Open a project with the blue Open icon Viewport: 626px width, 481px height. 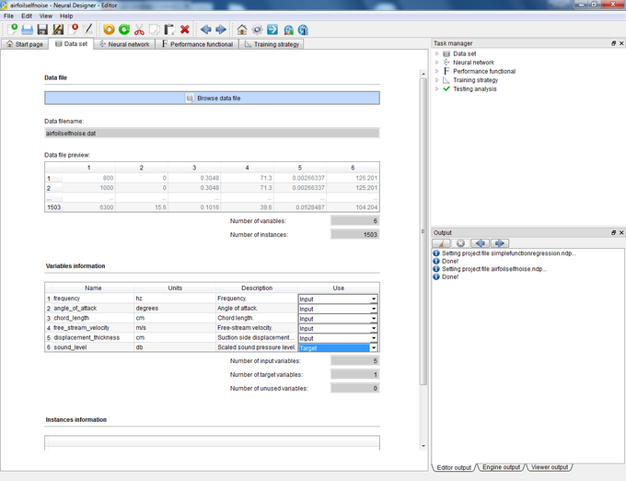[27, 29]
